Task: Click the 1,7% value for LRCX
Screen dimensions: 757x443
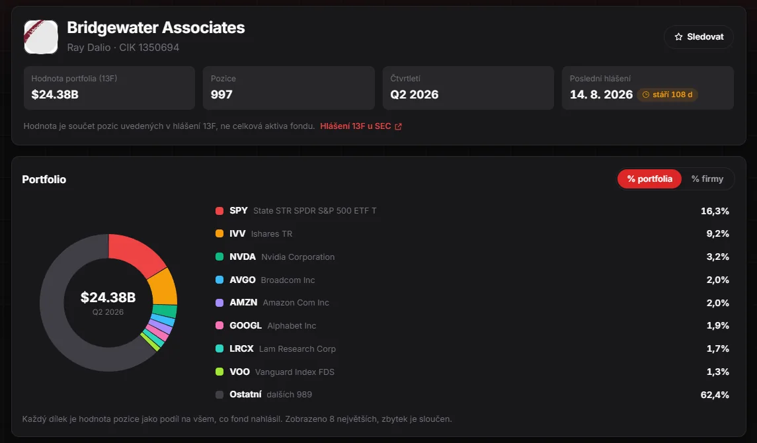Action: (x=717, y=348)
